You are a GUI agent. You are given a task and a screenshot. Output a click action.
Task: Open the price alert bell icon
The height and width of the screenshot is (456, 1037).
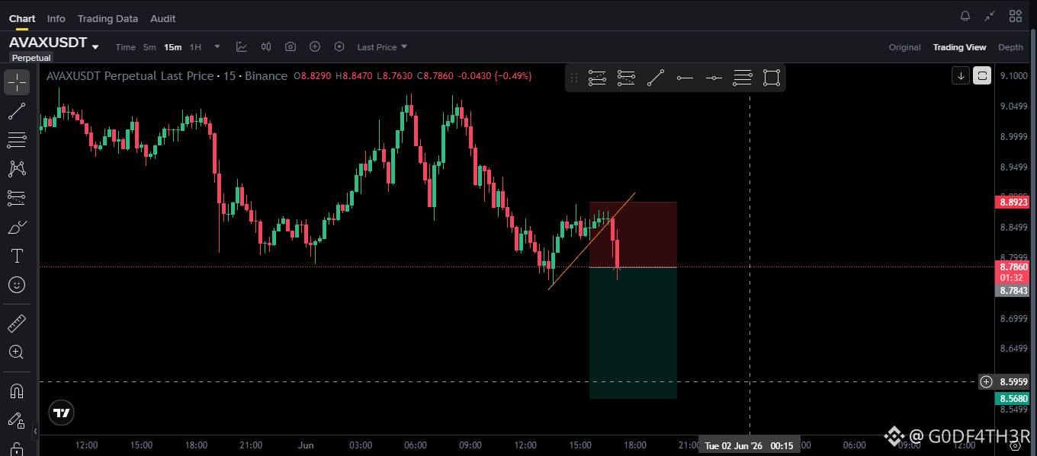(965, 16)
